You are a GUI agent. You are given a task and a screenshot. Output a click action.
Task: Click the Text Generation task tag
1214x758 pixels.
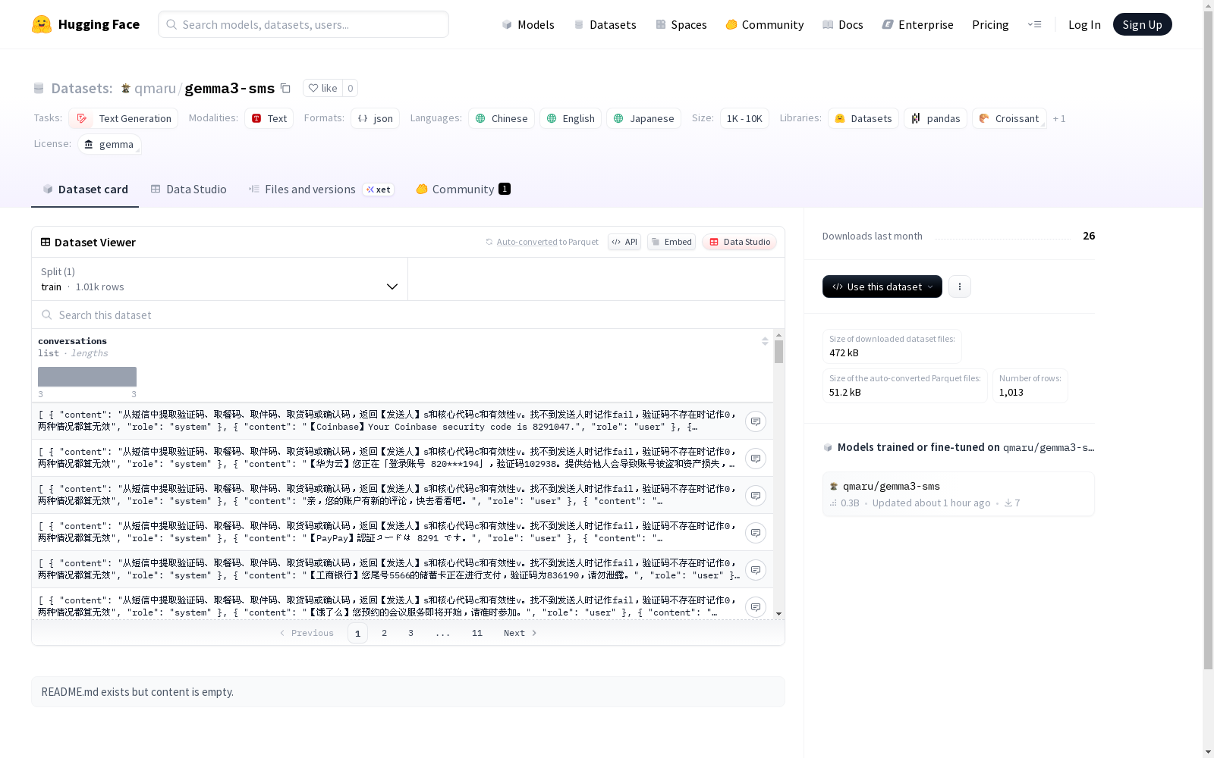coord(124,118)
